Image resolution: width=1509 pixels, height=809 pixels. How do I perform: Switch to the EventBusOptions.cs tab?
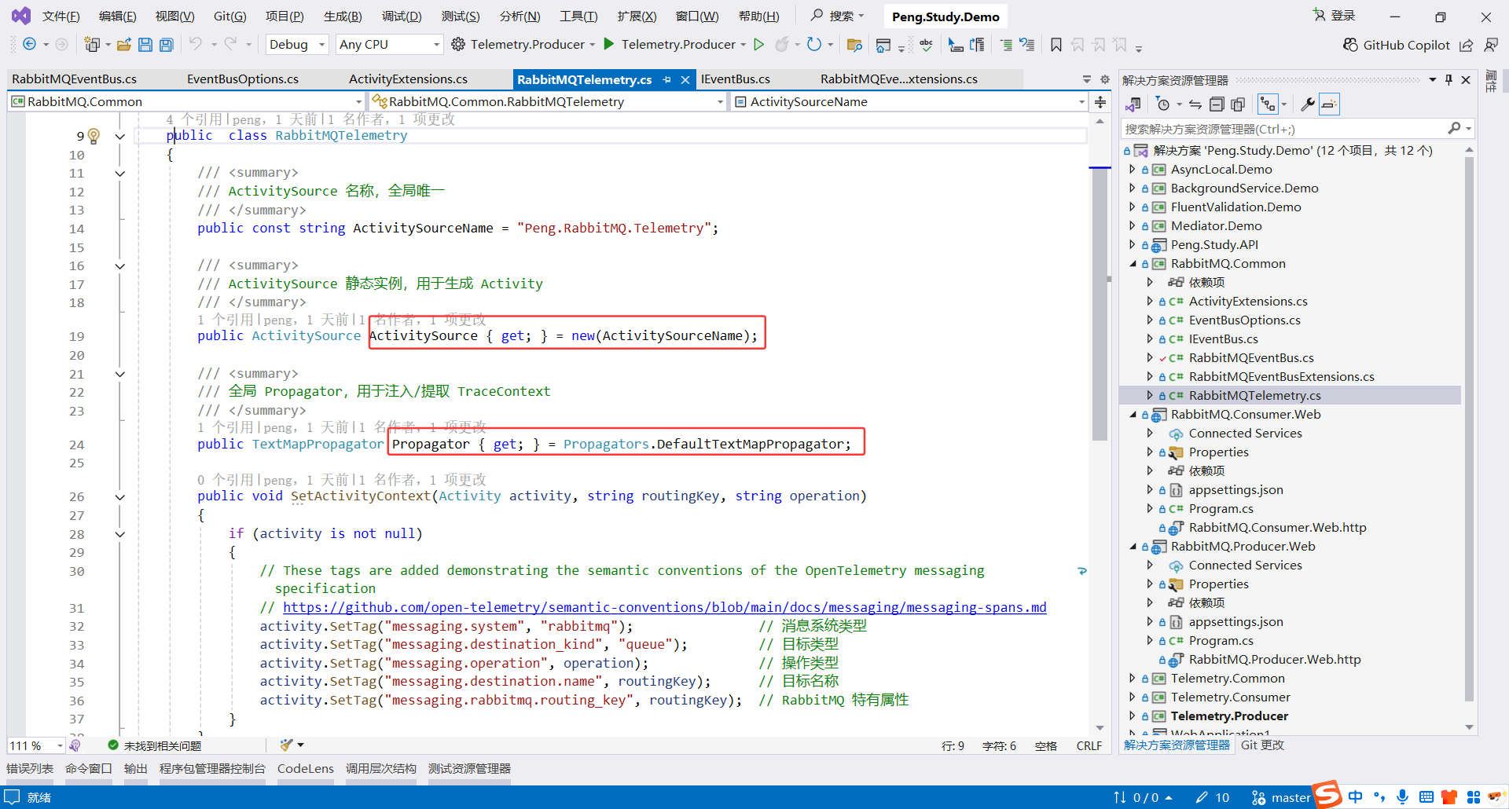click(x=243, y=79)
